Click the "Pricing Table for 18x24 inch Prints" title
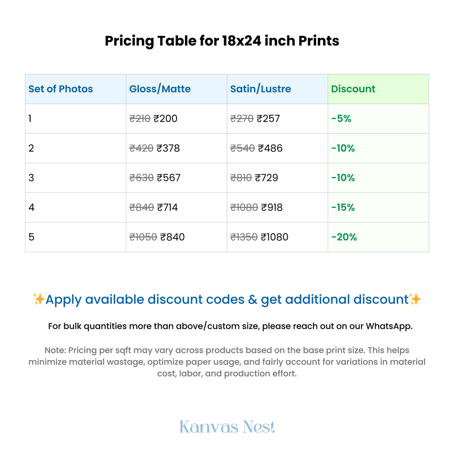454x454 pixels. pyautogui.click(x=222, y=41)
